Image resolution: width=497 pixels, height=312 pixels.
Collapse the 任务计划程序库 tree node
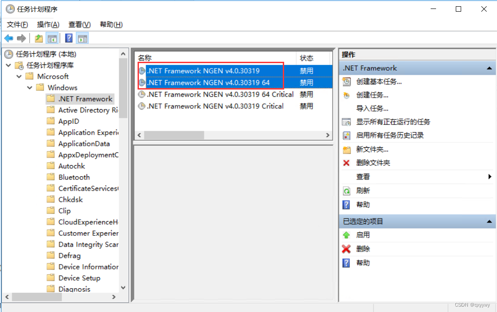(9, 65)
